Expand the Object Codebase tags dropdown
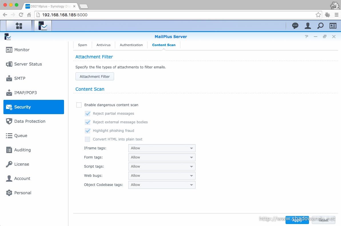Image resolution: width=341 pixels, height=226 pixels. pos(162,185)
